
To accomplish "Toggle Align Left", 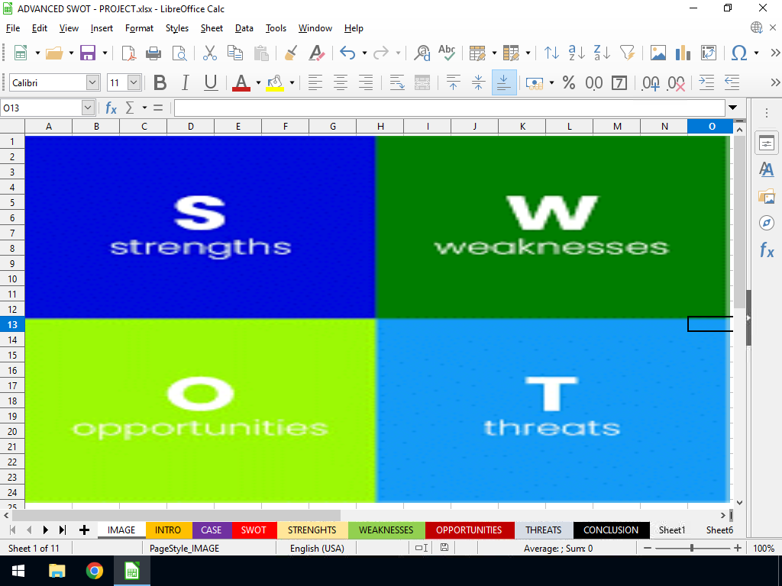I will 315,82.
